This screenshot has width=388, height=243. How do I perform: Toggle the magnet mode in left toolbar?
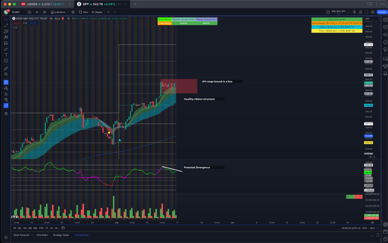[6, 82]
